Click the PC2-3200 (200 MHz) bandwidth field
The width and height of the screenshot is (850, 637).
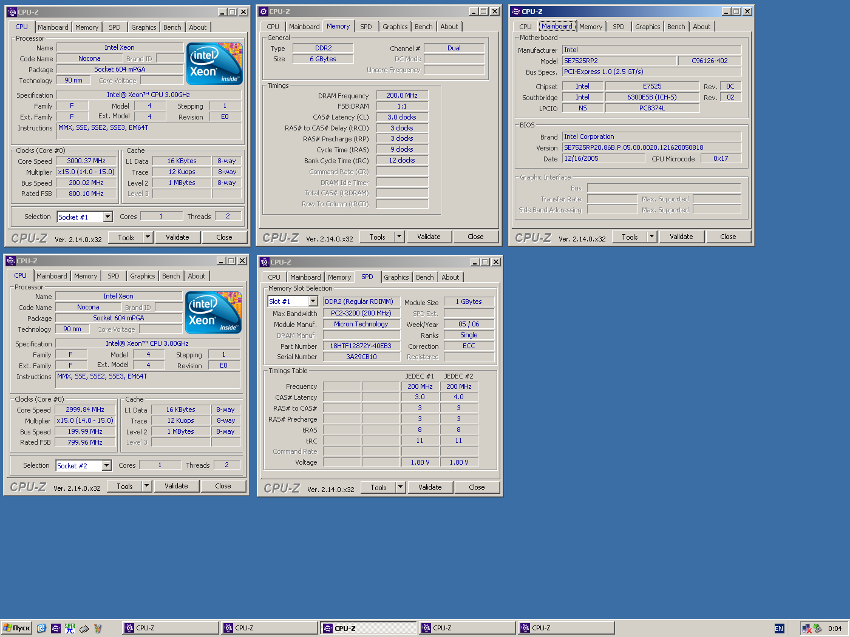click(x=361, y=313)
